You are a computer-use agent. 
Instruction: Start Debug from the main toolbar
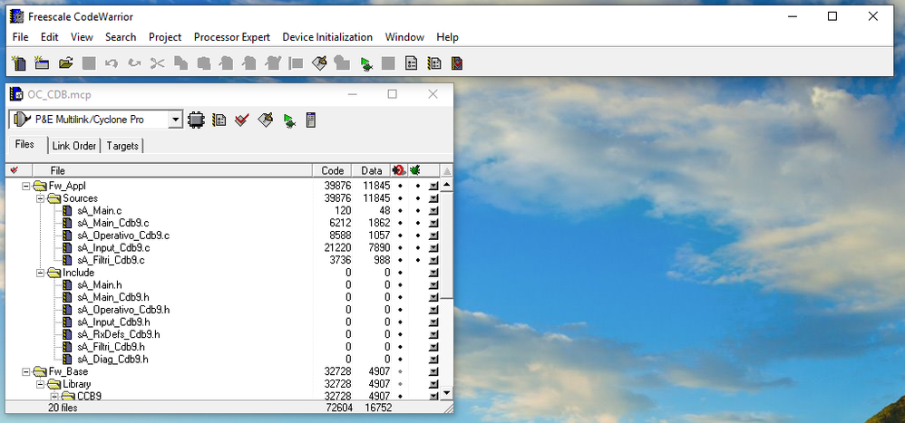pyautogui.click(x=365, y=63)
